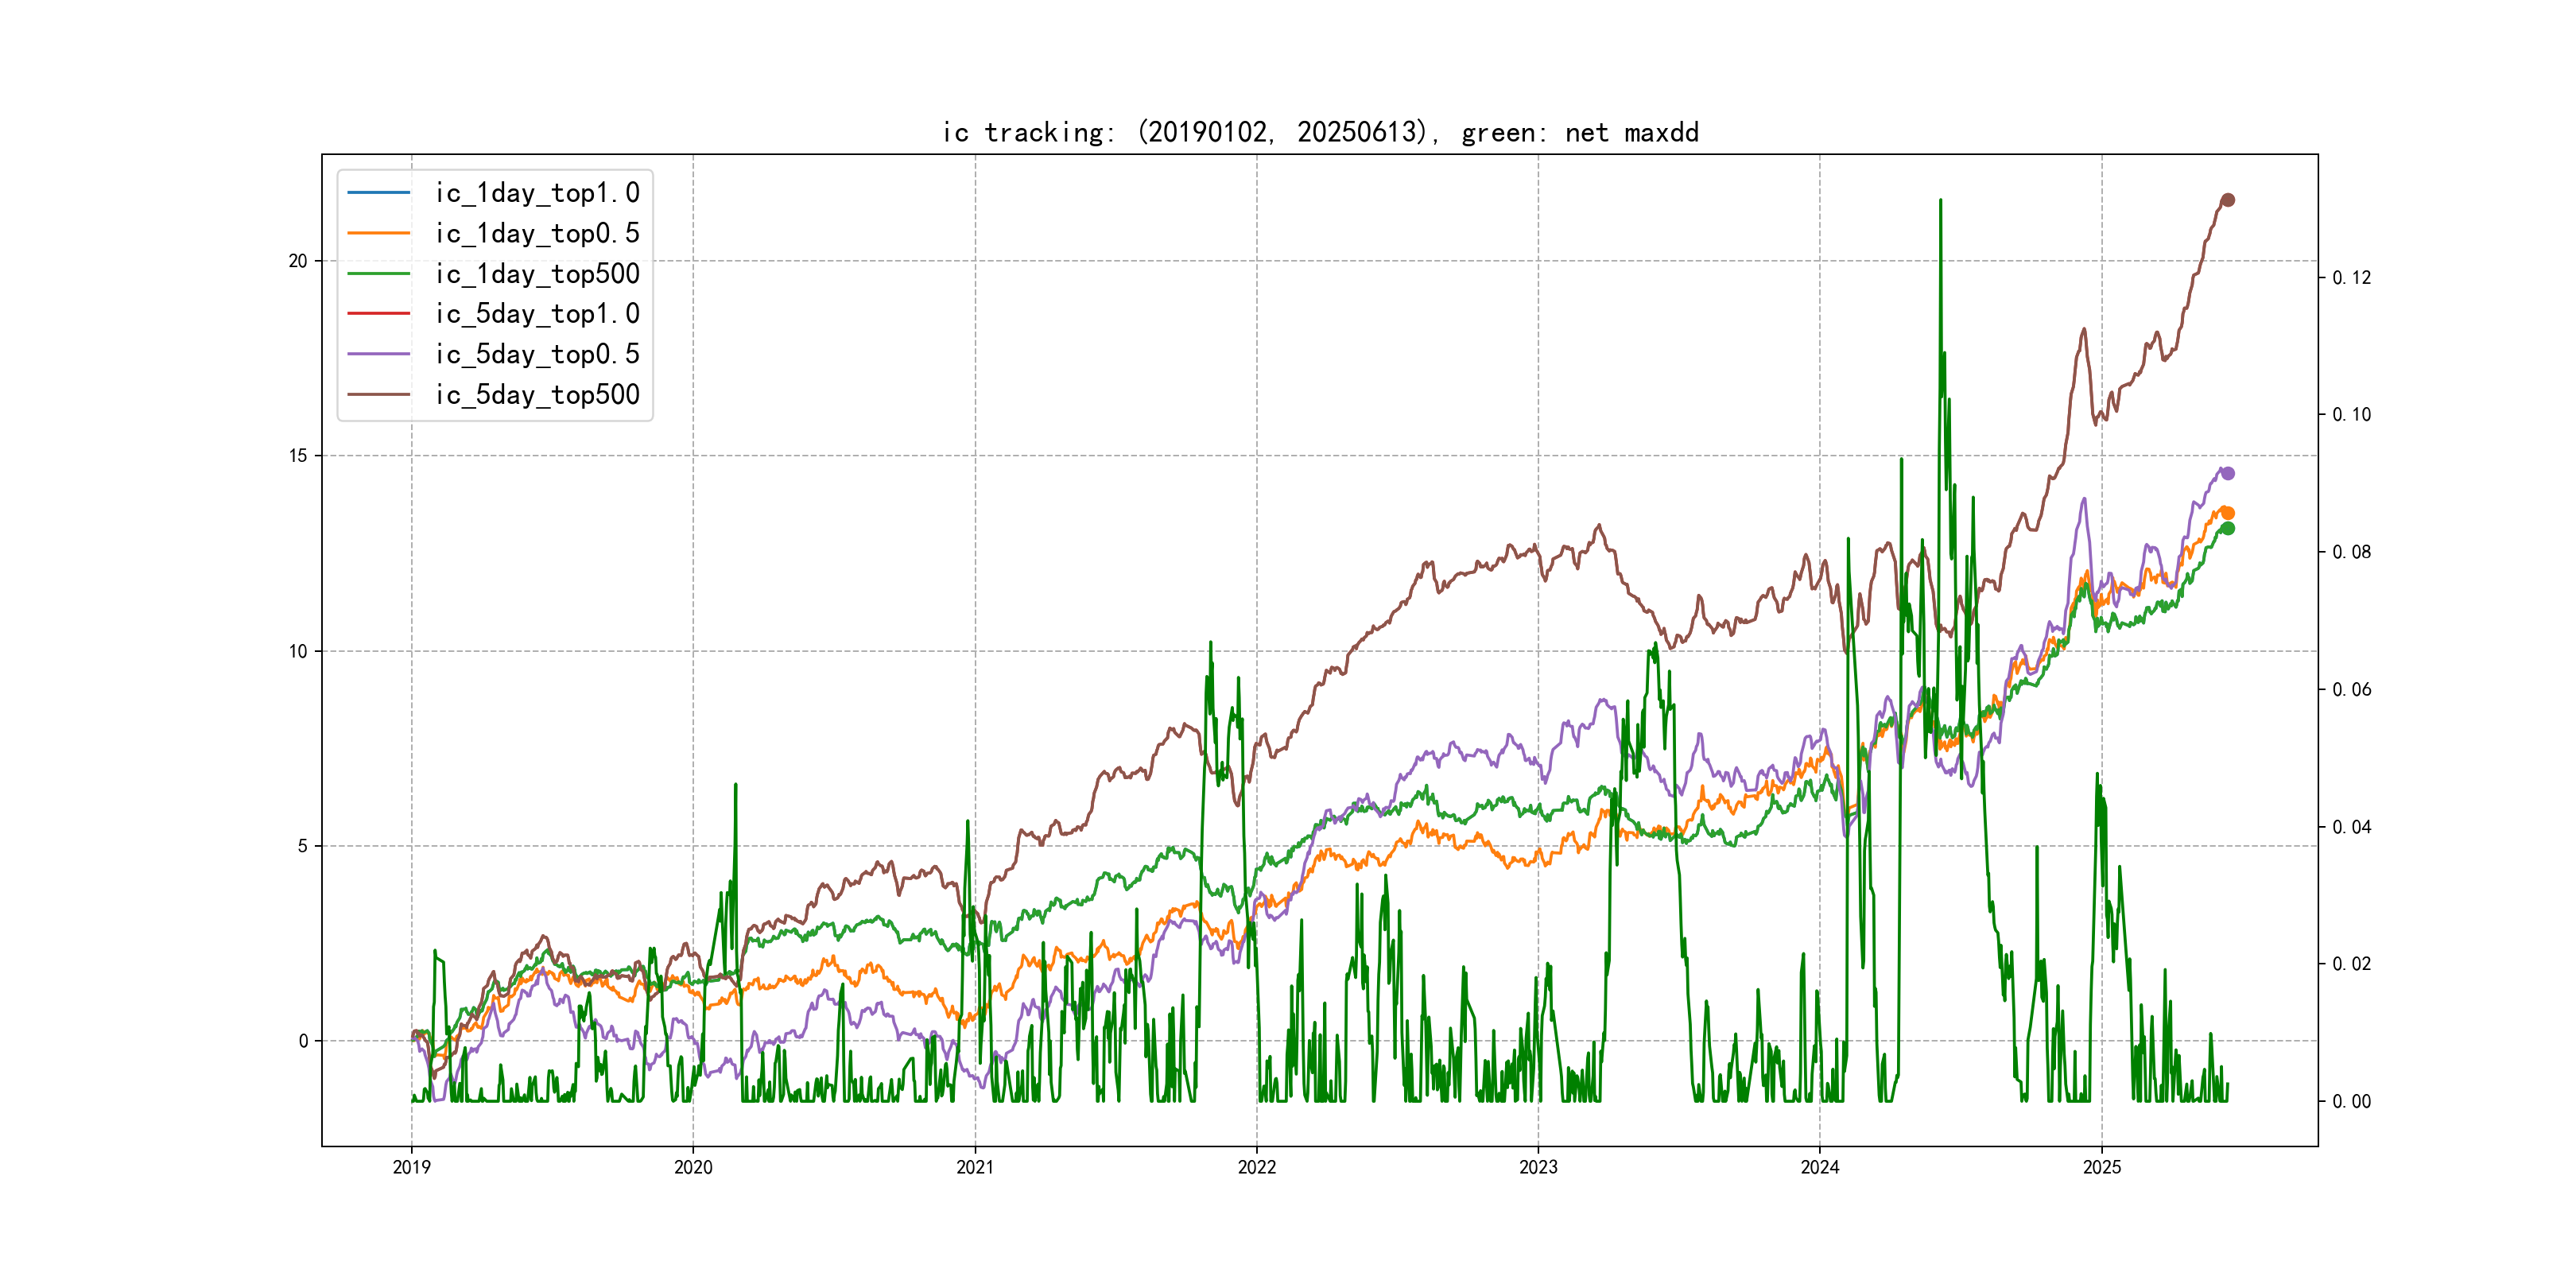Click the orange ic_1day_top0.5 legend line
This screenshot has height=1288, width=2576.
pyautogui.click(x=378, y=233)
